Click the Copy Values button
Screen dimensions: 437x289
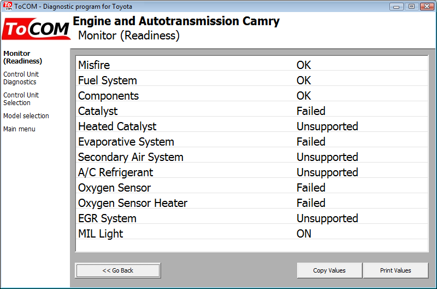point(329,270)
